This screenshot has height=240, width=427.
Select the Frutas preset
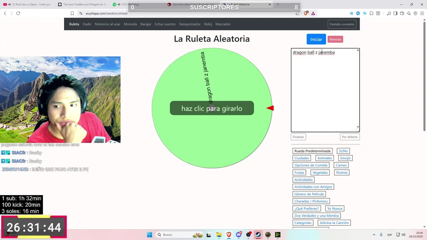(299, 173)
